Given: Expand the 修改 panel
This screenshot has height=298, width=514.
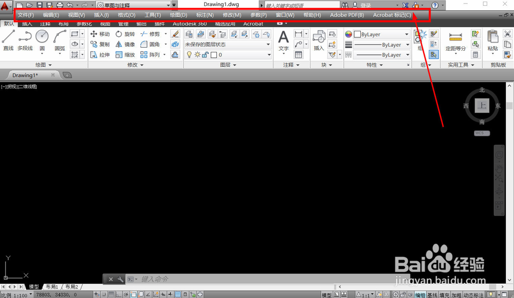Looking at the screenshot, I should (135, 65).
